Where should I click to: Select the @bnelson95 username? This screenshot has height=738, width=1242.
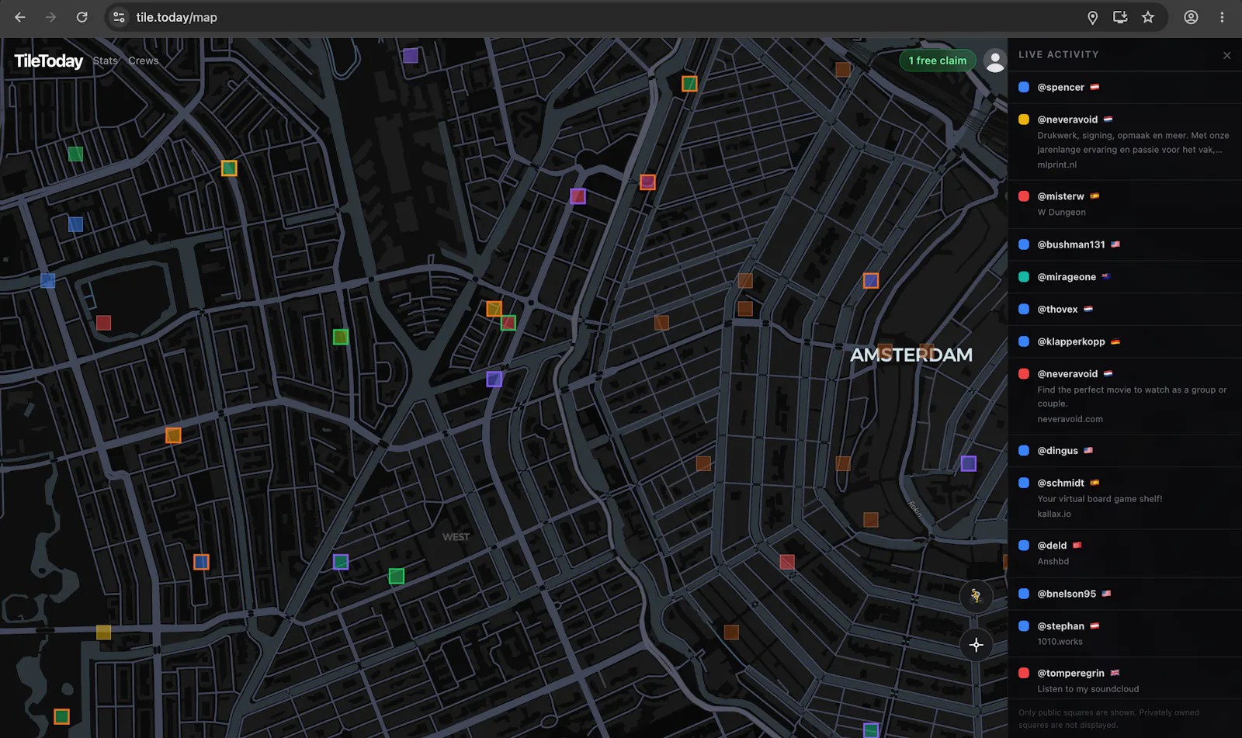click(1067, 594)
